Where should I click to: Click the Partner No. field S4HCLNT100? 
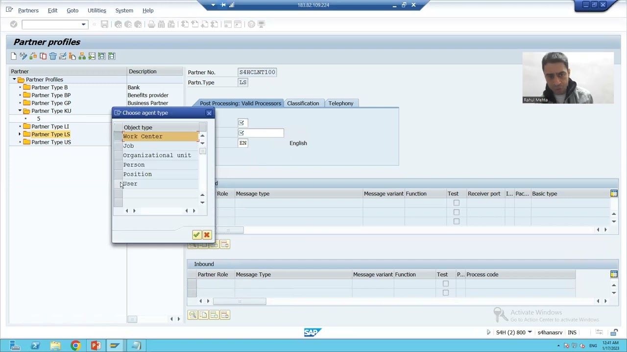(257, 72)
